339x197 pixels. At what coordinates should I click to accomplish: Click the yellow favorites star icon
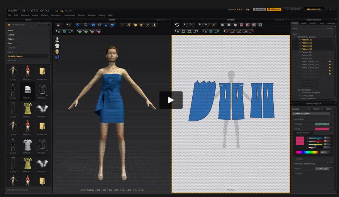click(9, 25)
